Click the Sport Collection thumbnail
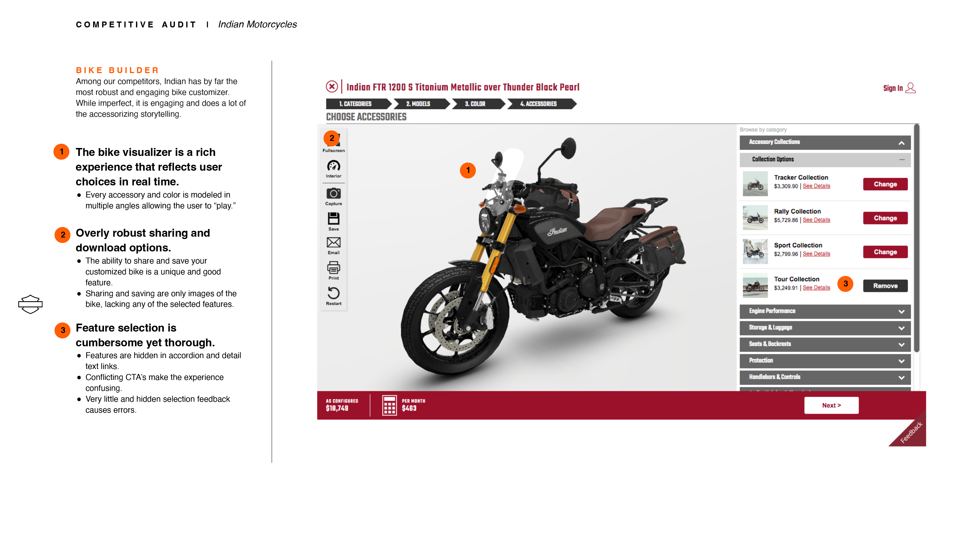The width and height of the screenshot is (972, 547). (755, 251)
